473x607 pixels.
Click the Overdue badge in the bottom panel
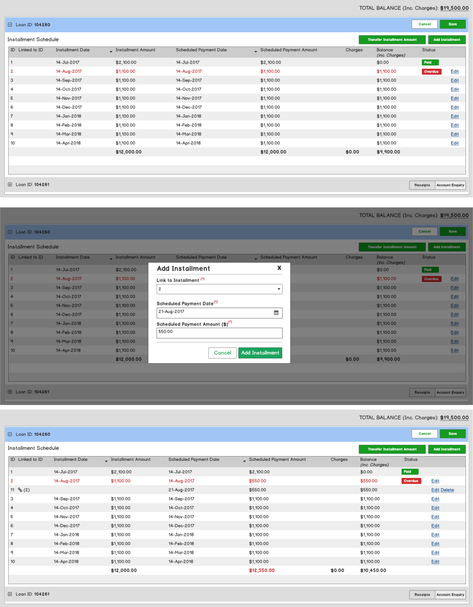click(x=411, y=481)
